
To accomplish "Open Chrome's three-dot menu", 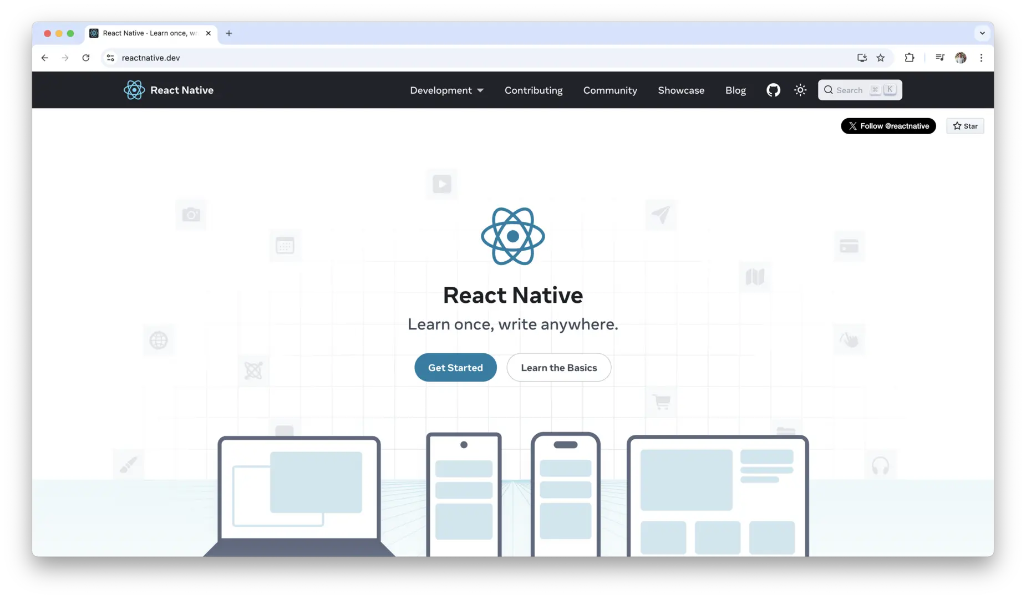I will [x=981, y=58].
